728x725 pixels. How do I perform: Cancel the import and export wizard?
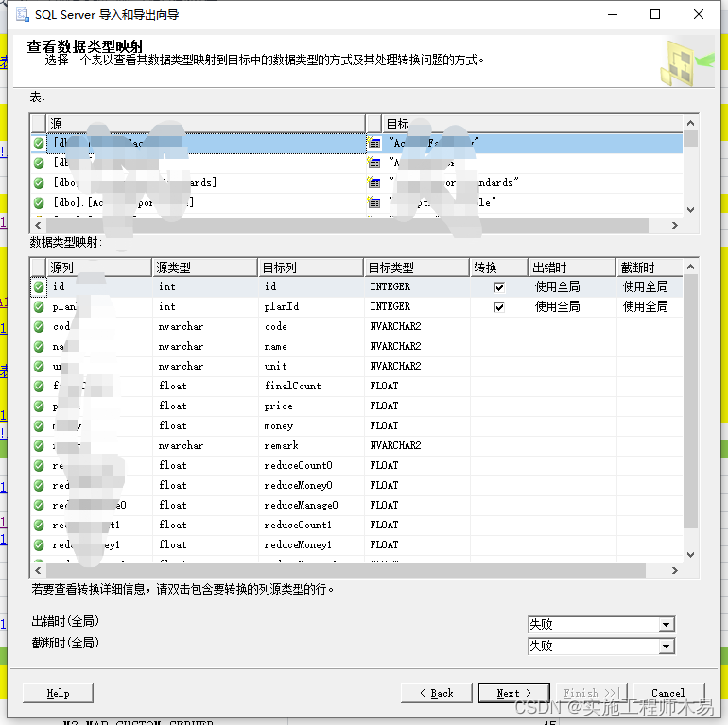[668, 693]
